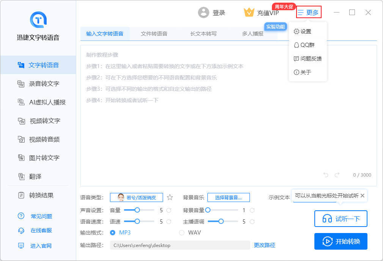Viewport: 383px width, 261px height.
Task: Close the 可以从当前光标处开始试听 tooltip
Action: click(362, 196)
